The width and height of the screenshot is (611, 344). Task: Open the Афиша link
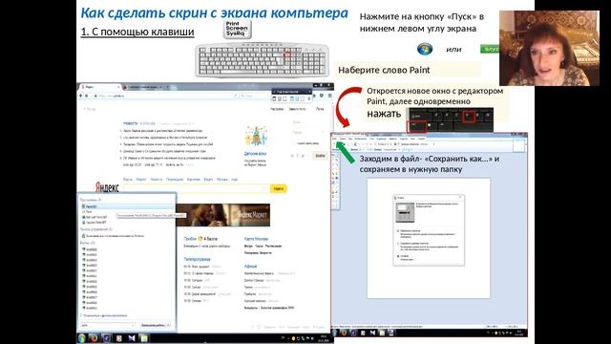tap(250, 266)
